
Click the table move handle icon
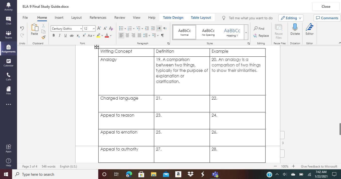coord(97,47)
